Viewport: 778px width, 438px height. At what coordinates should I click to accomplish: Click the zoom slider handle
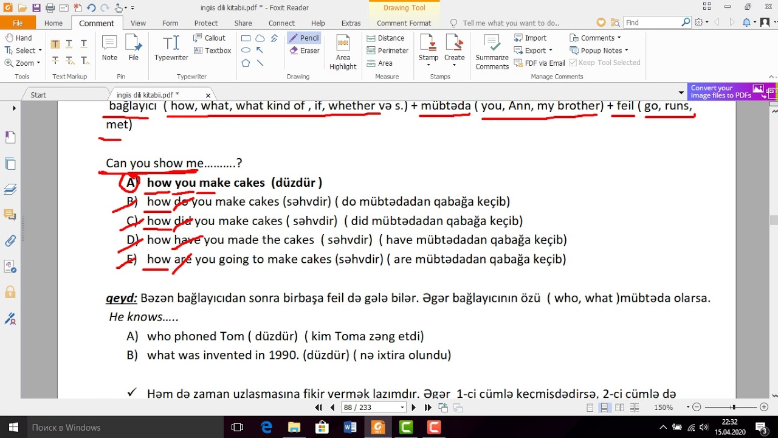click(733, 408)
